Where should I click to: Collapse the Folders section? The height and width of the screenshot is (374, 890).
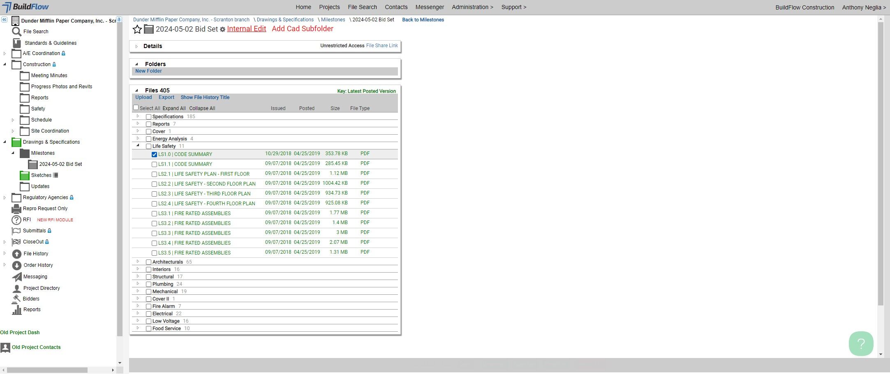point(137,64)
